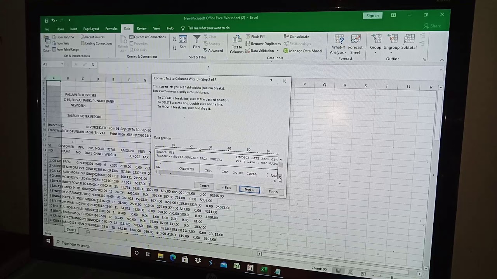Click Remove Duplicates
Image resolution: width=497 pixels, height=279 pixels.
(263, 44)
